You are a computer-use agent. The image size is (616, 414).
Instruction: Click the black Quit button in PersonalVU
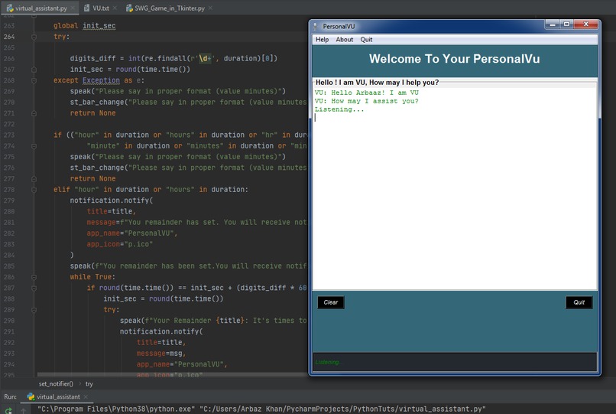point(579,302)
